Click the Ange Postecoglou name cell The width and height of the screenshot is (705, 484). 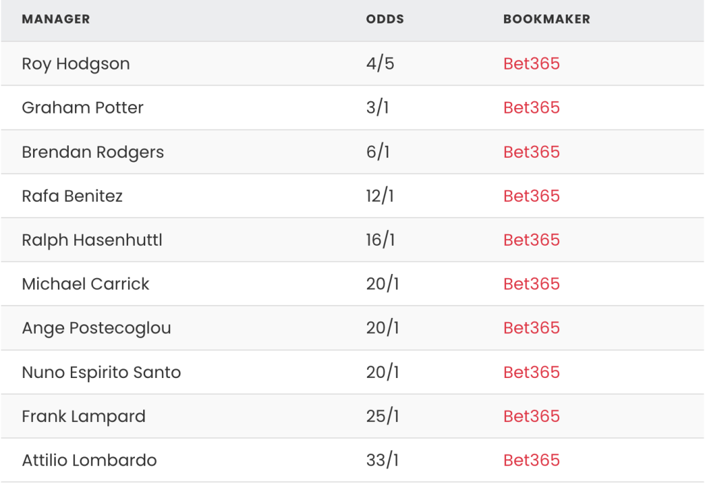pos(96,328)
